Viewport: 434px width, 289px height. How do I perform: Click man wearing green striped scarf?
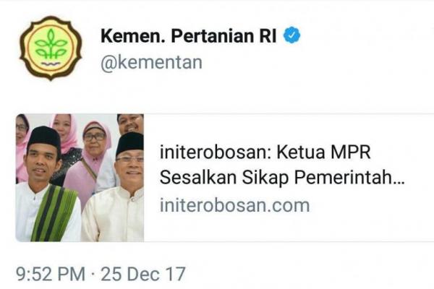pos(46,185)
